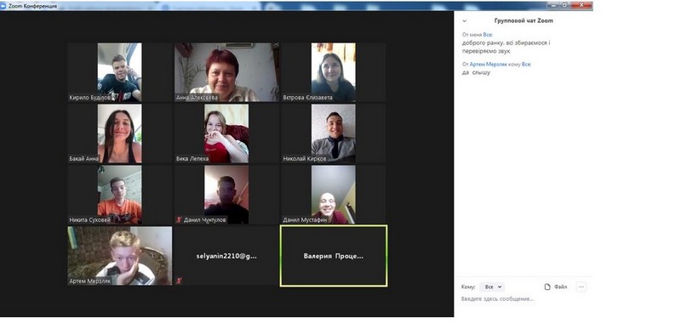Click the 'Все' recipient link in first message
This screenshot has height=335, width=681.
pyautogui.click(x=488, y=35)
